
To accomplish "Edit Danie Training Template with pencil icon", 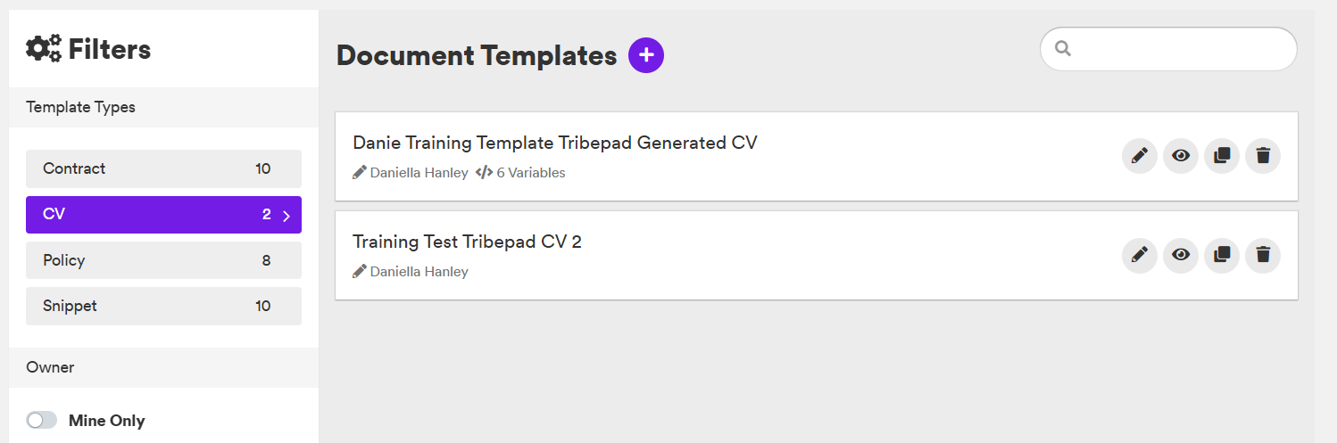I will pos(1139,156).
